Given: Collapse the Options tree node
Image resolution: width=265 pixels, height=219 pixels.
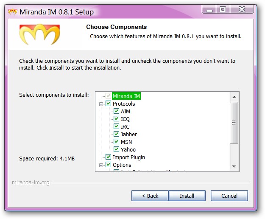Looking at the screenshot, I should click(101, 165).
